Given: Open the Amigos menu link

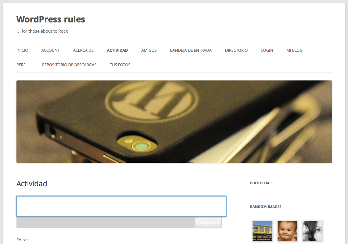Looking at the screenshot, I should pos(149,50).
